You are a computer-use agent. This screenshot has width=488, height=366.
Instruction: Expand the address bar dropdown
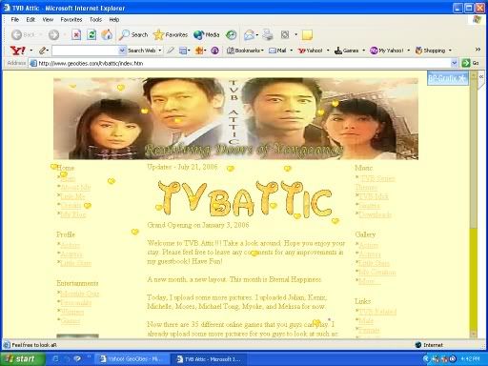point(454,63)
